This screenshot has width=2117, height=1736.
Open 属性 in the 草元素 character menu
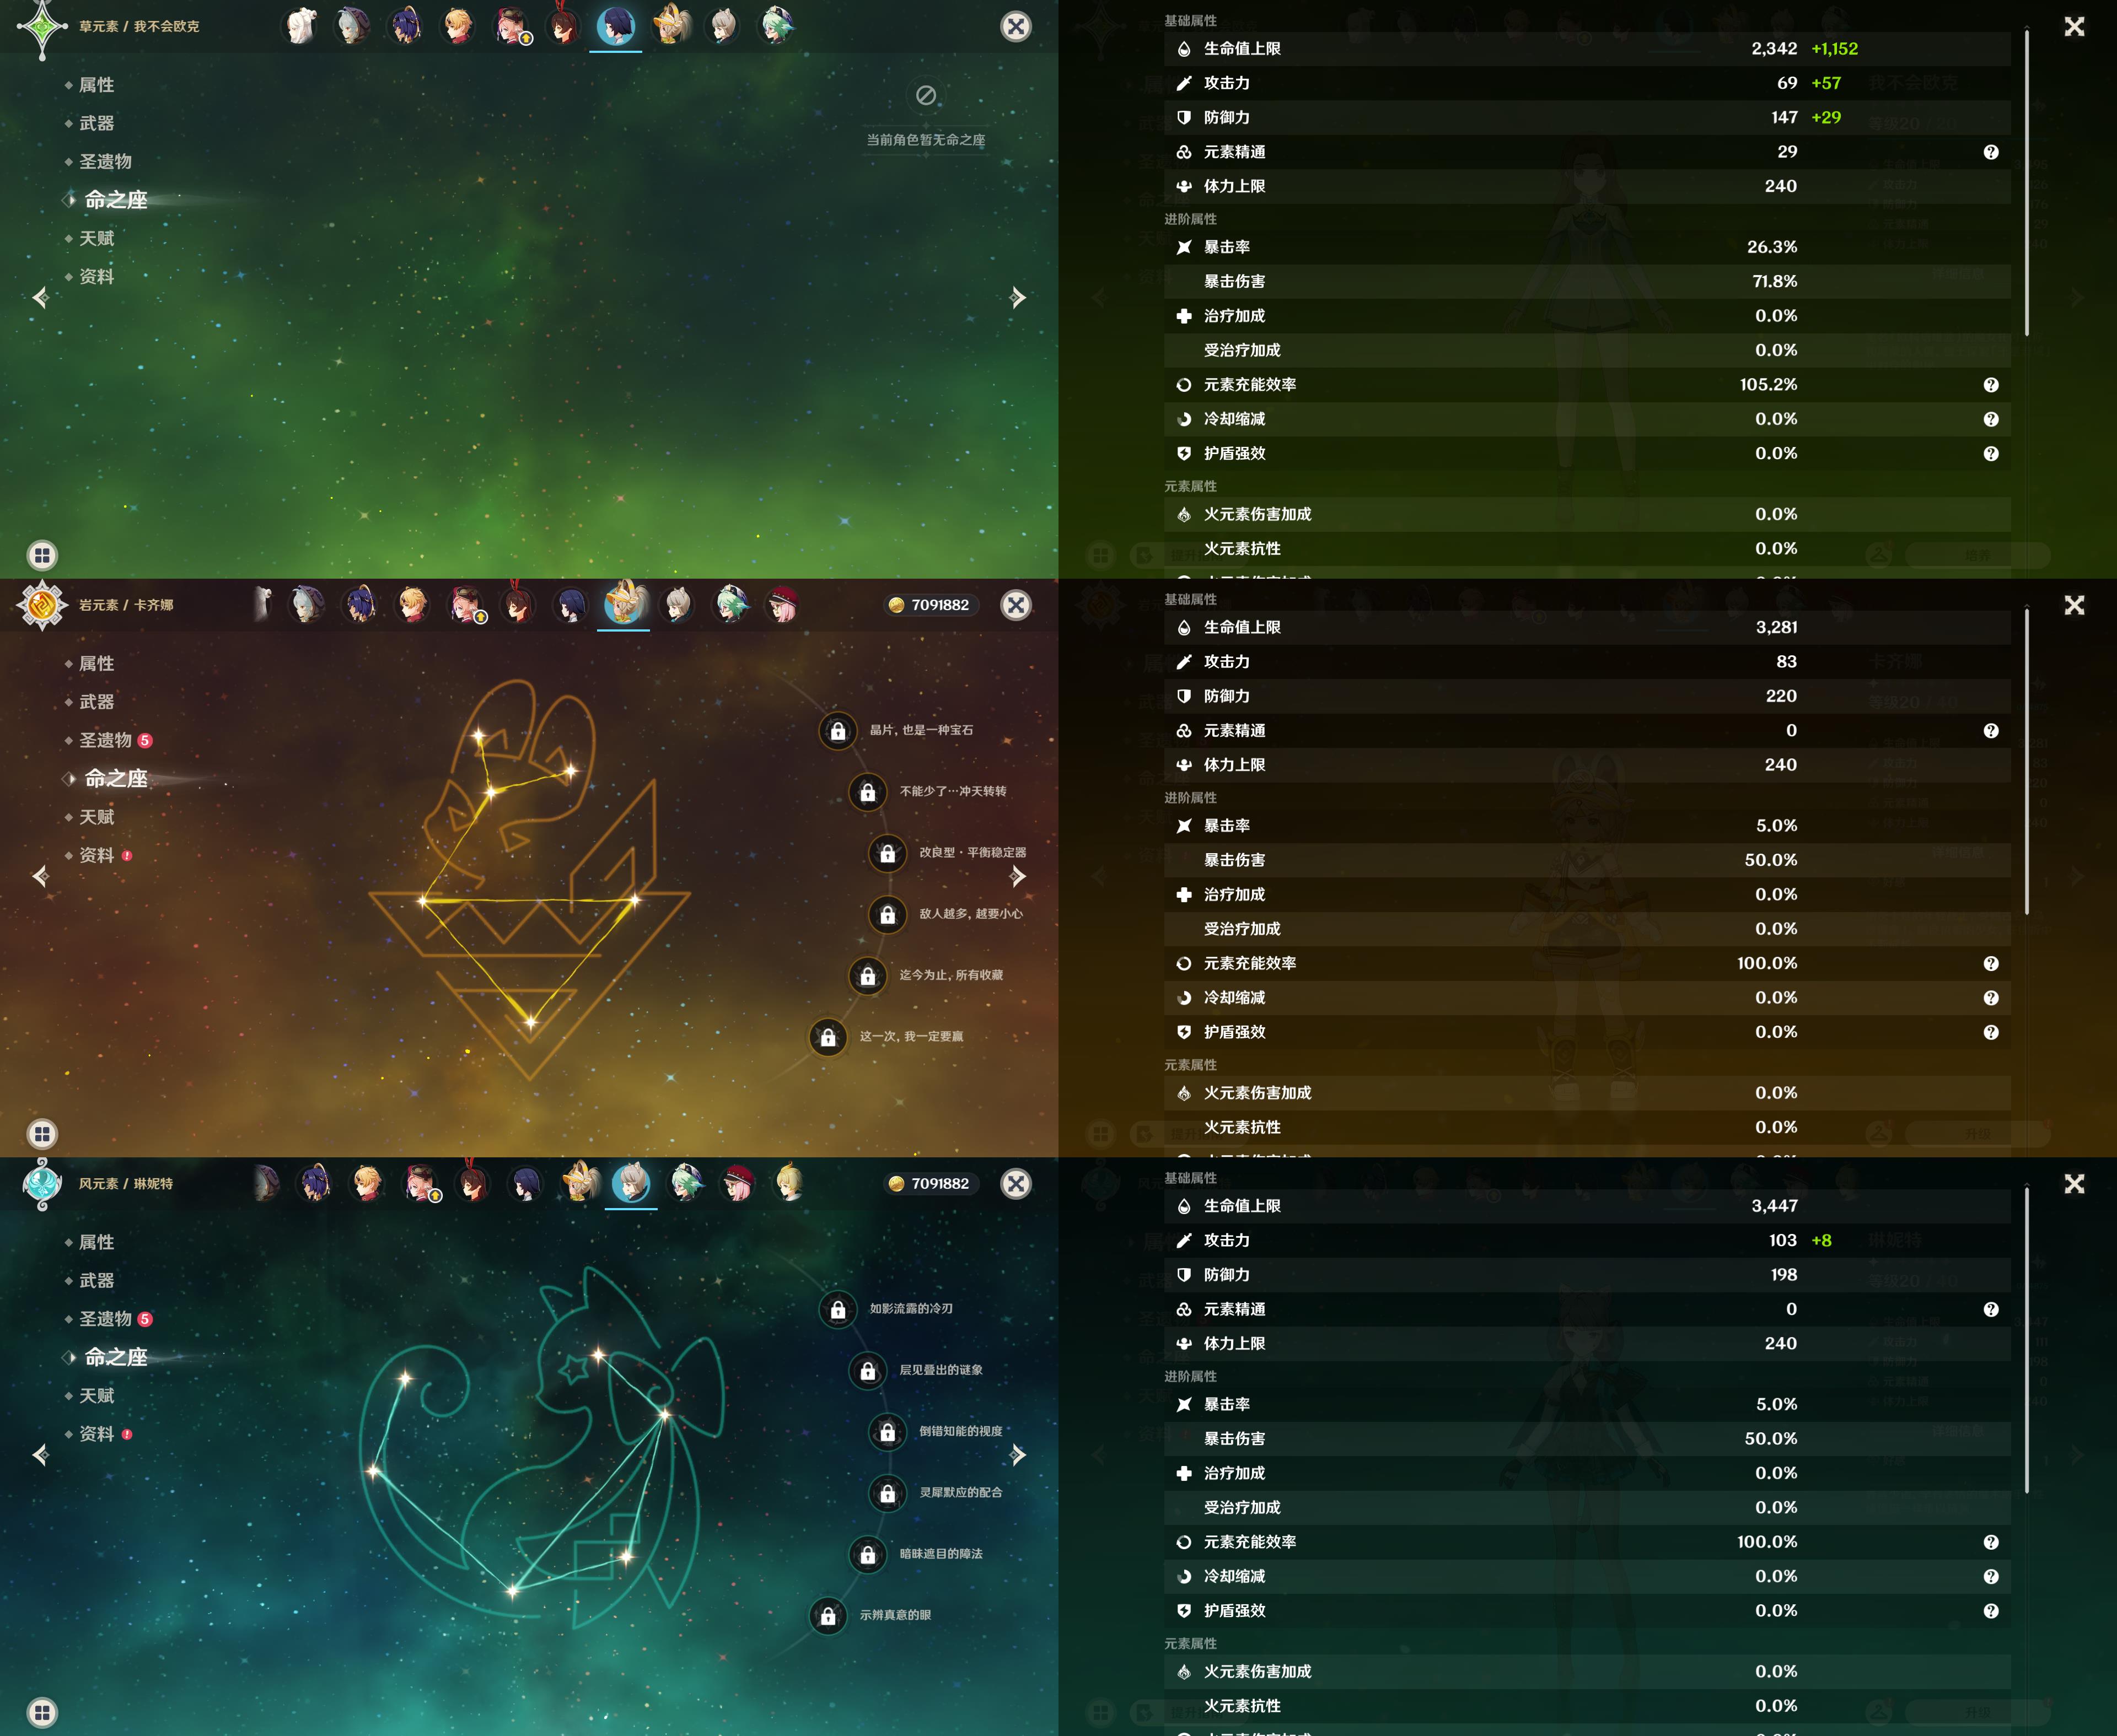tap(96, 85)
